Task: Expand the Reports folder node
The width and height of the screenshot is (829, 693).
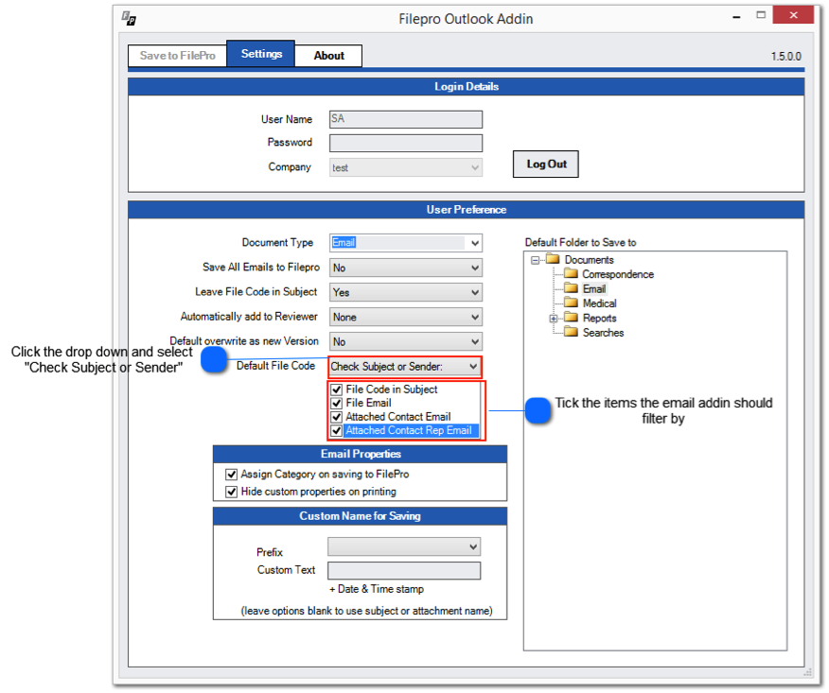Action: pos(553,319)
